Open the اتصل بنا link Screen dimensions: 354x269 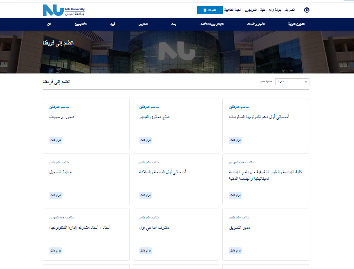coord(289,10)
